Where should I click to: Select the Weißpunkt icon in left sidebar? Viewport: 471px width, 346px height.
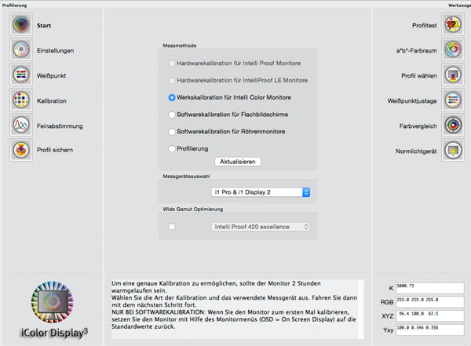[x=21, y=75]
